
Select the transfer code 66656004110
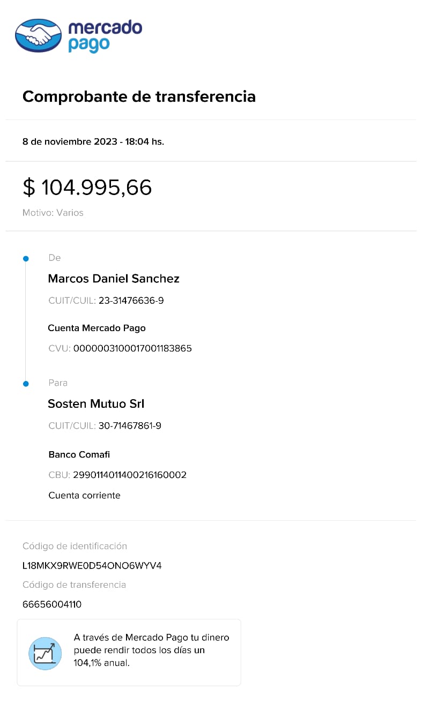(x=52, y=604)
